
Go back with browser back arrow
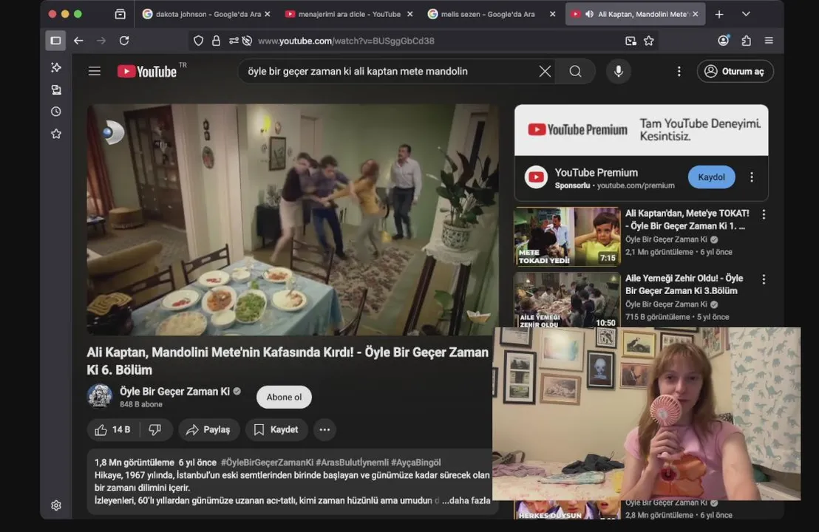[x=78, y=41]
